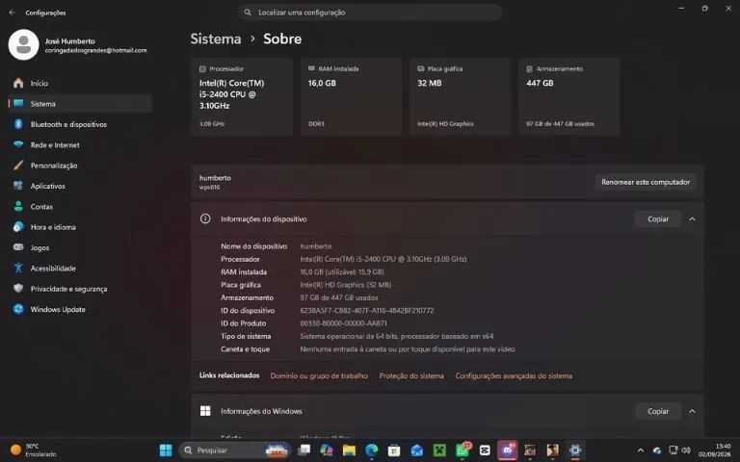Open Bluetooth e dispositivos settings

(80, 124)
